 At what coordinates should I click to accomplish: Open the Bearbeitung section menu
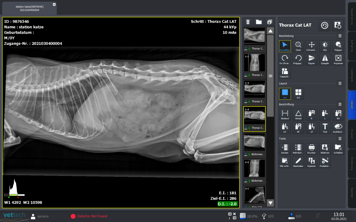pyautogui.click(x=340, y=36)
